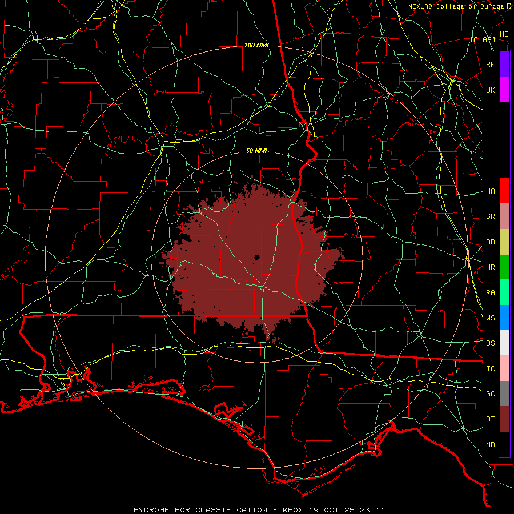Screen dimensions: 514x514
Task: Click the IC light pink legend swatch
Action: pos(504,368)
